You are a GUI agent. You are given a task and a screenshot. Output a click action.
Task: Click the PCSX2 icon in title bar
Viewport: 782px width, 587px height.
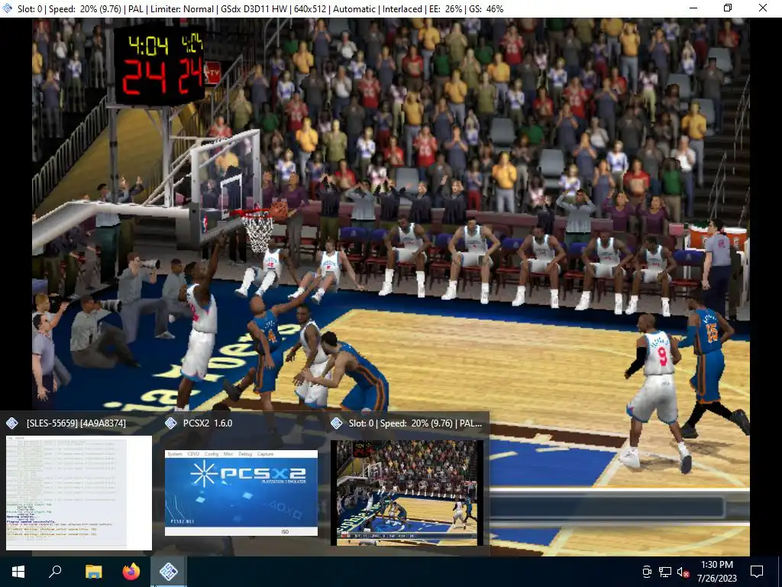click(x=8, y=8)
